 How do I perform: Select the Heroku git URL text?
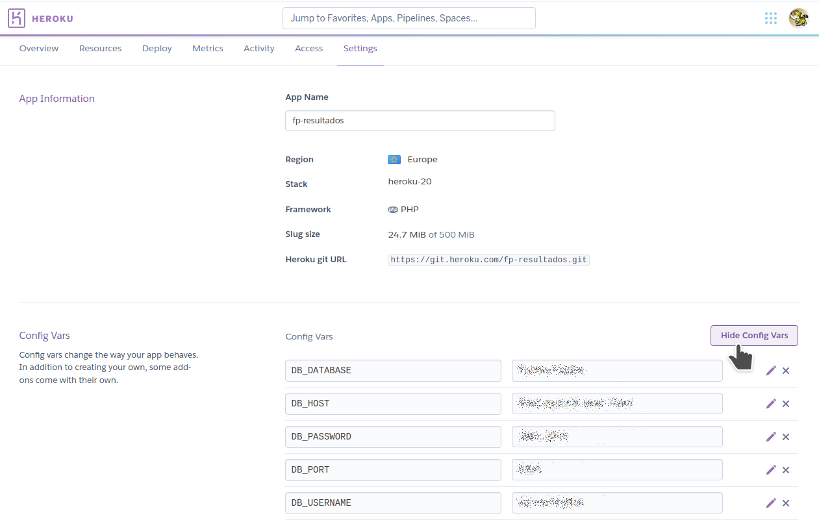(488, 260)
